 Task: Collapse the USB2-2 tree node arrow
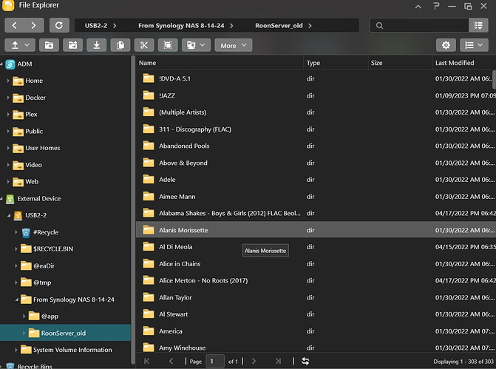(x=9, y=215)
